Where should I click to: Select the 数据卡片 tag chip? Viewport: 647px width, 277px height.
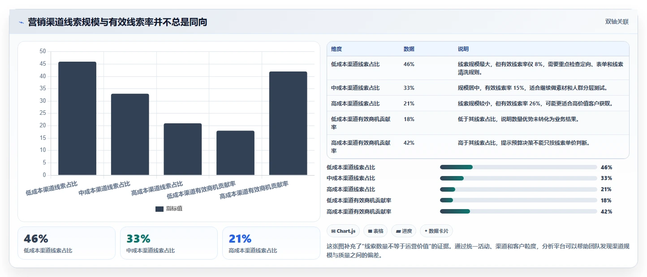pos(436,231)
